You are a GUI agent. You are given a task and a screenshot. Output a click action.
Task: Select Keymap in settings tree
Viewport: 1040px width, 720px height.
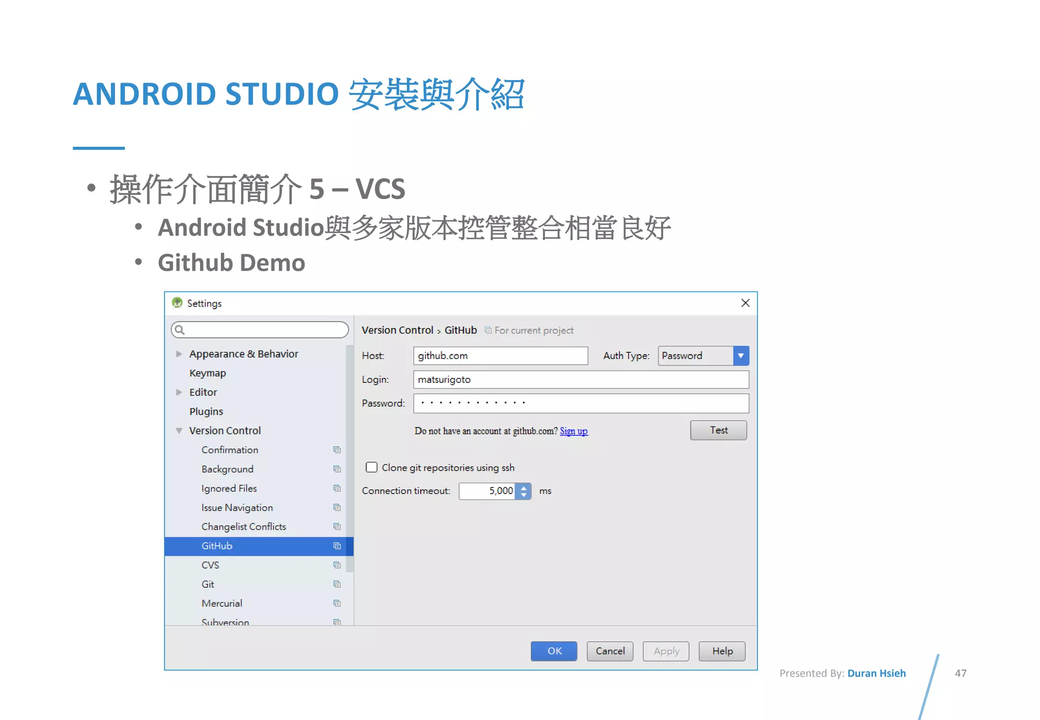[207, 373]
